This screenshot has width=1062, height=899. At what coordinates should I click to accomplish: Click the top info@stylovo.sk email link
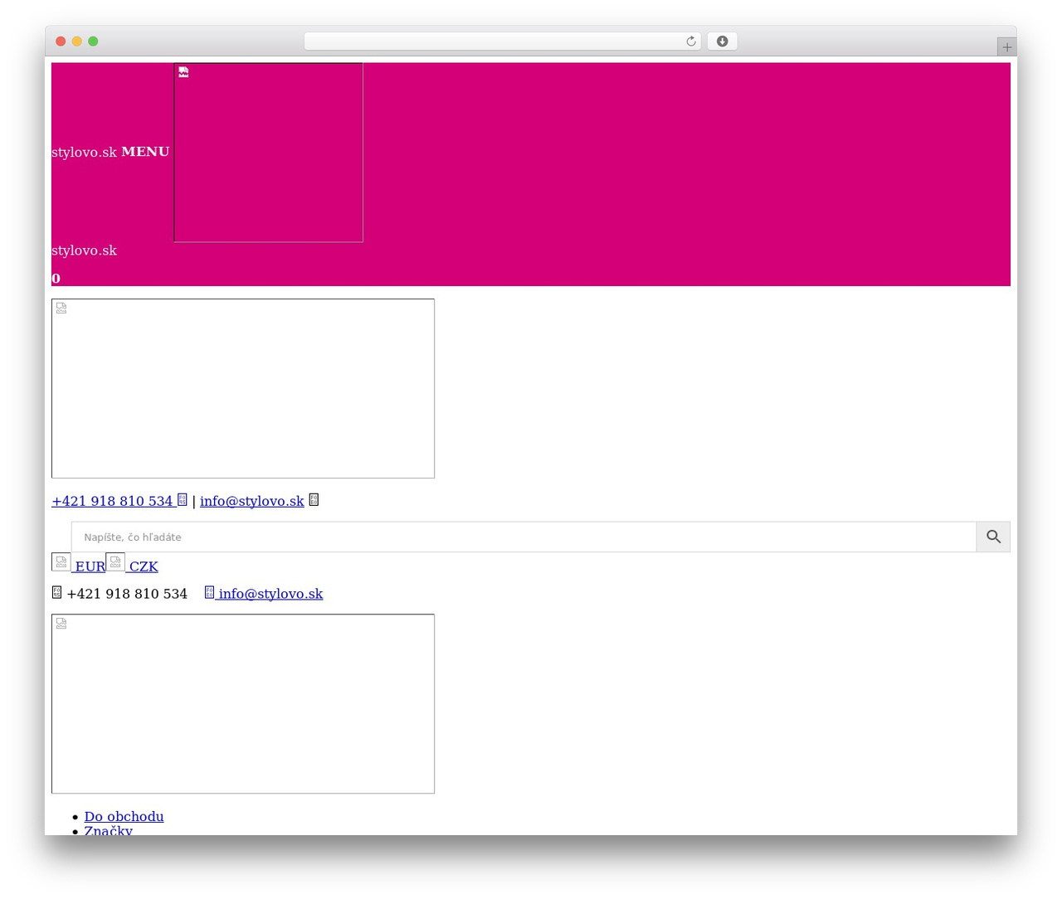[251, 501]
